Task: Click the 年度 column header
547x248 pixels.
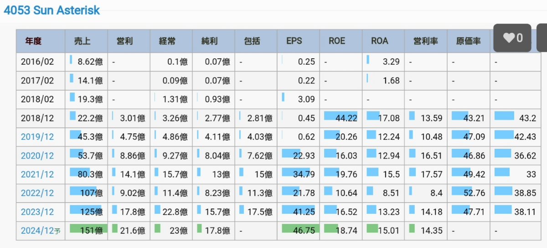Action: [33, 41]
